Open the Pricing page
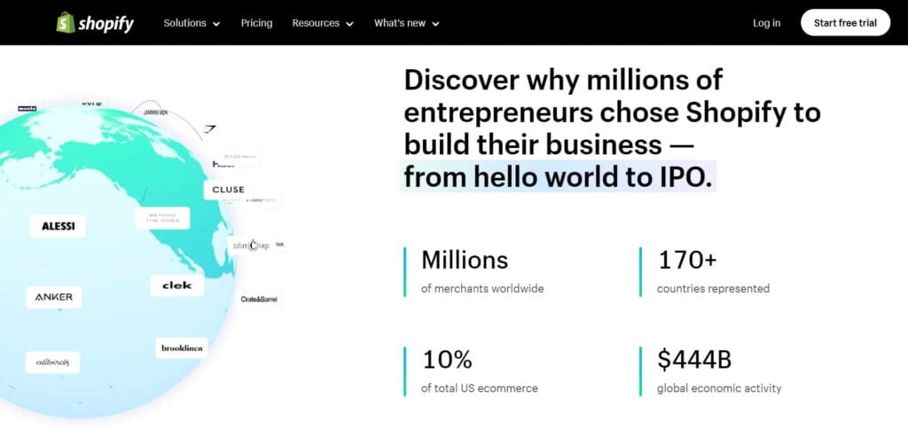The image size is (908, 429). click(x=256, y=23)
